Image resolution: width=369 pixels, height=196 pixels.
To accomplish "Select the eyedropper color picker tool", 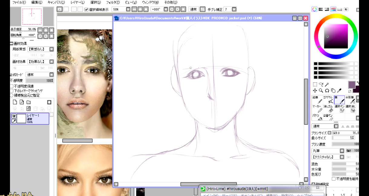I will (339, 90).
